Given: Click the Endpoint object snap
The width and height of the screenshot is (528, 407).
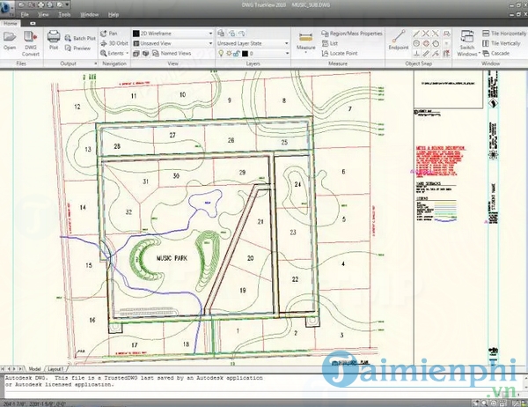Looking at the screenshot, I should click(x=399, y=40).
